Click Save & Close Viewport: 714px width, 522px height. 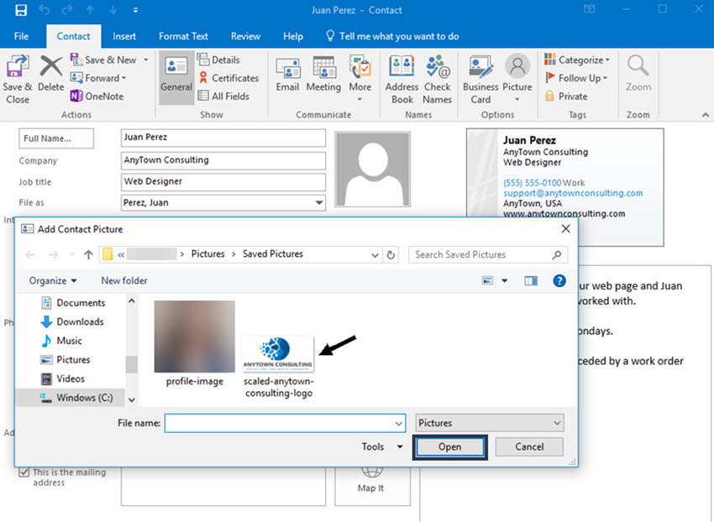coord(18,80)
